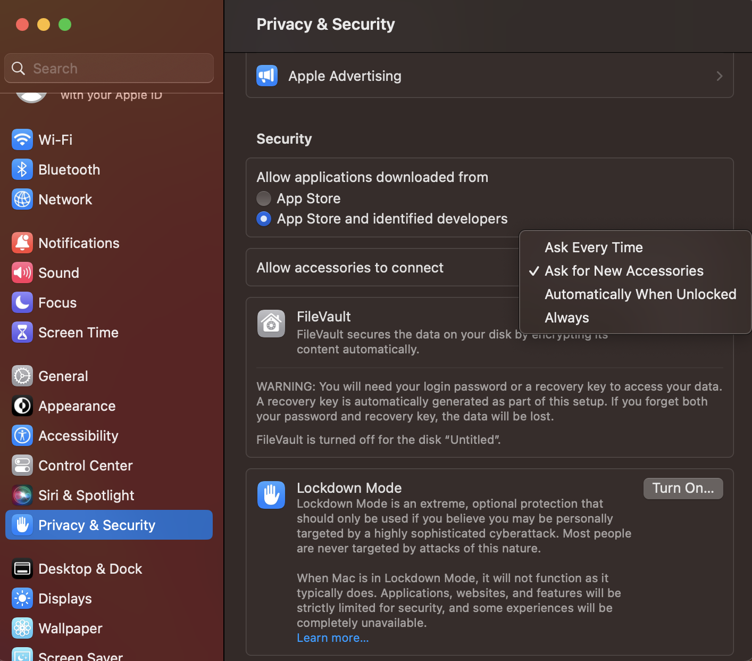Click the Lockdown Mode hand icon
This screenshot has height=661, width=752.
coord(271,494)
